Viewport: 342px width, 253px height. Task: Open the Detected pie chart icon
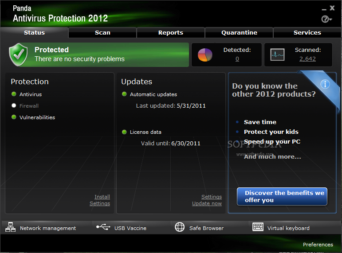click(x=205, y=54)
